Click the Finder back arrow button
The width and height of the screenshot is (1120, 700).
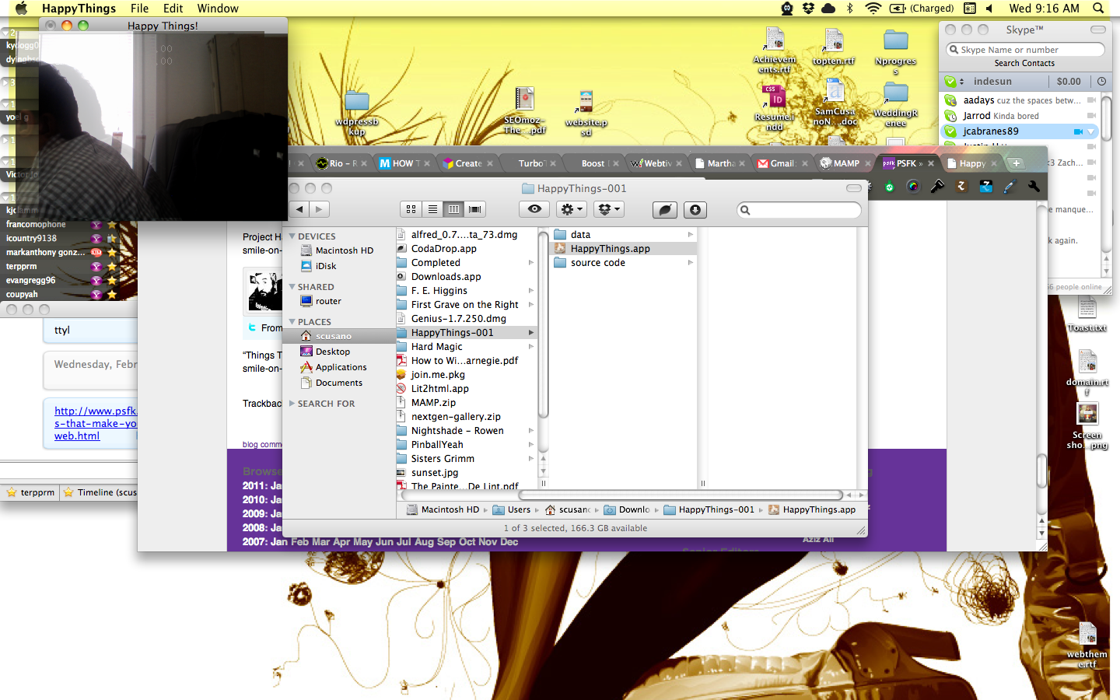tap(299, 209)
